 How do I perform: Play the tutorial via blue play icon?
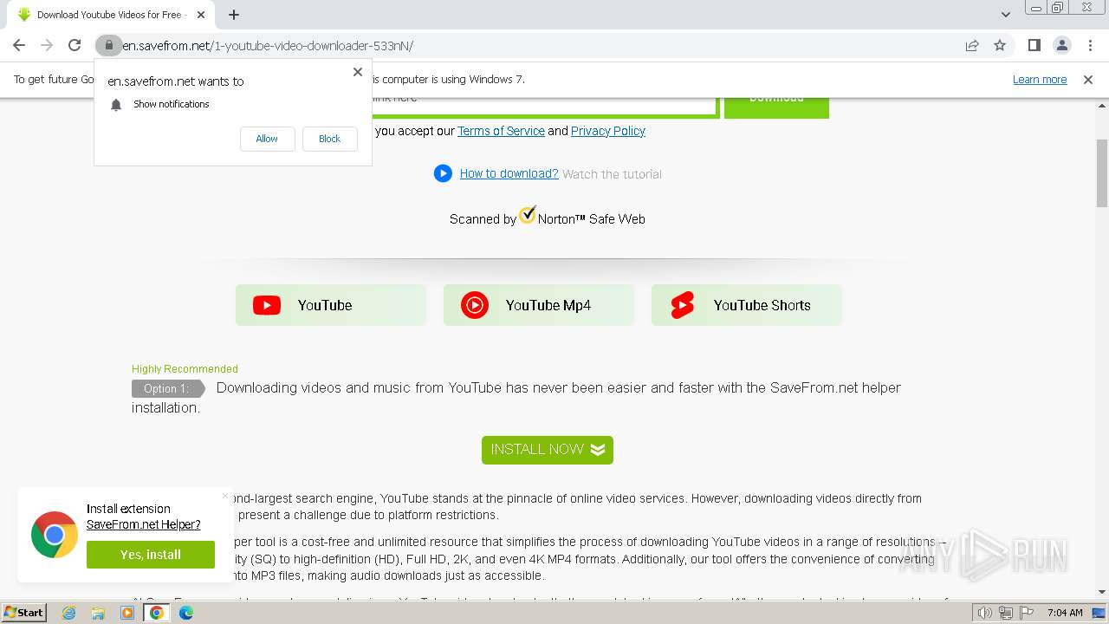443,173
